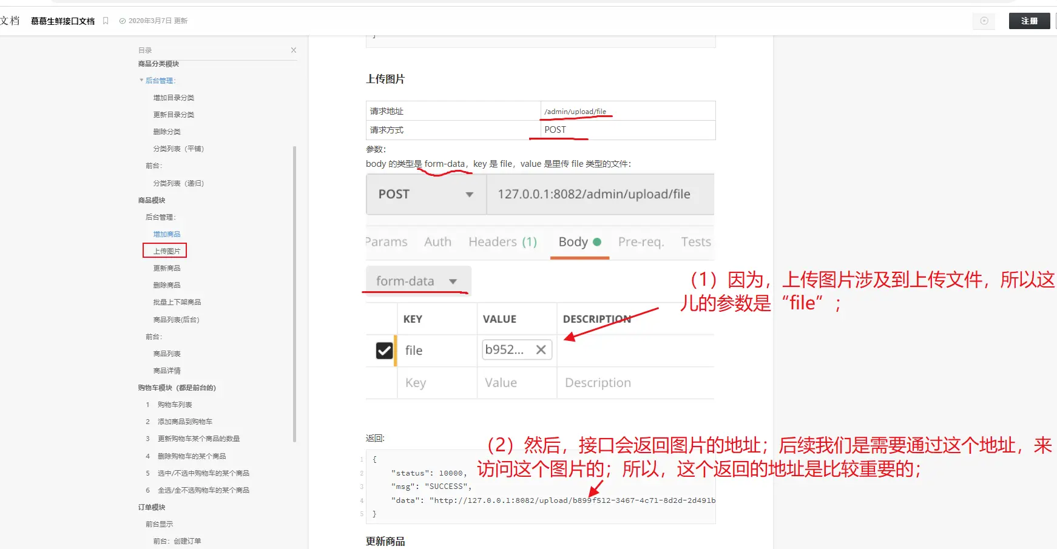Screen dimensions: 1057x549
Task: Go to 分类列表（平铺）section
Action: tap(178, 149)
